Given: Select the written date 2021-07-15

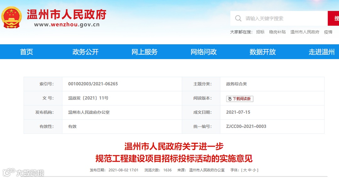Looking at the screenshot, I should pyautogui.click(x=238, y=112).
